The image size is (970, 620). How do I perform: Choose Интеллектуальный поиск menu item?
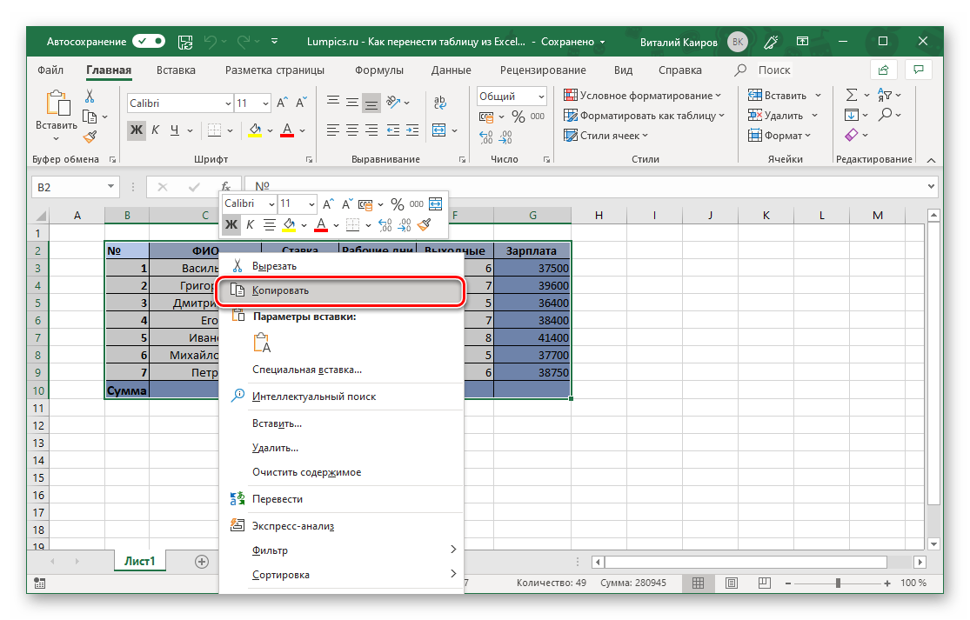341,397
